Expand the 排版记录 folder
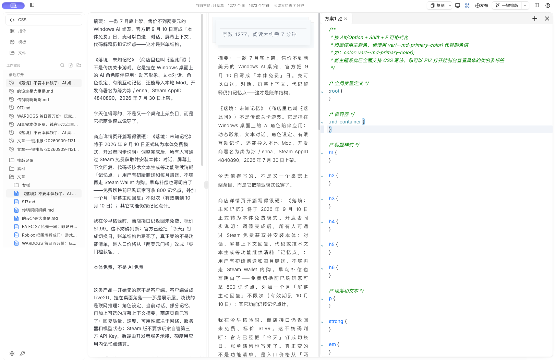 (x=44, y=160)
